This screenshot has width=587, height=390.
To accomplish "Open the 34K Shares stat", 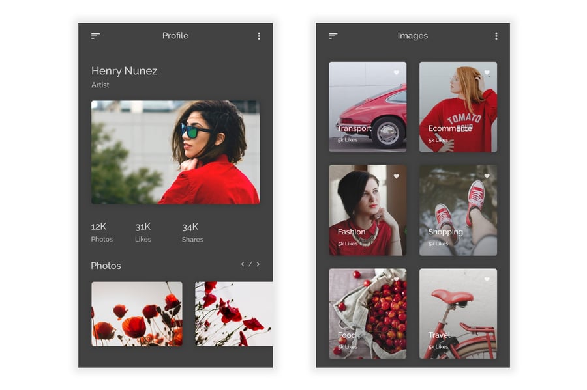I will (192, 232).
